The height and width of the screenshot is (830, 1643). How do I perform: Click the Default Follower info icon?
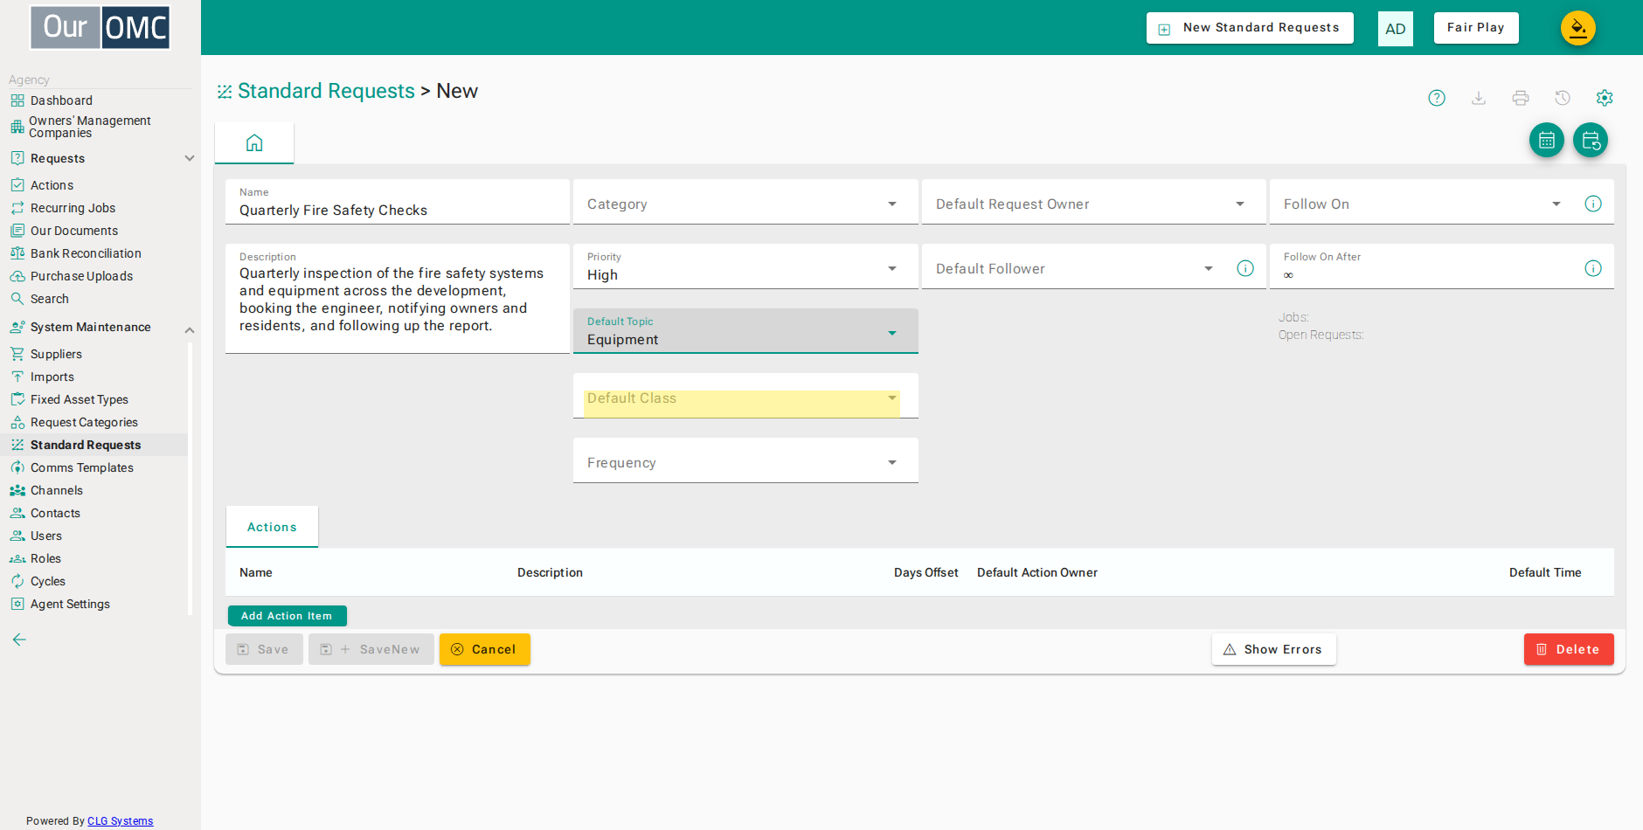coord(1245,268)
